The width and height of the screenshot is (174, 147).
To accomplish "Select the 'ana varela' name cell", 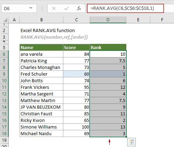I will click(x=41, y=54).
